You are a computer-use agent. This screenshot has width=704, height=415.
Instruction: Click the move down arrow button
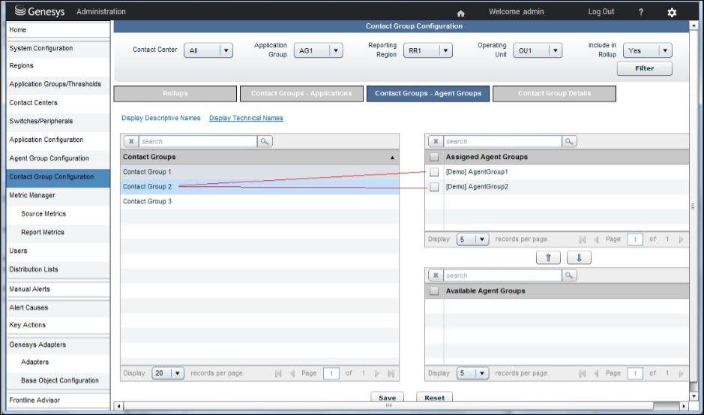tap(579, 257)
